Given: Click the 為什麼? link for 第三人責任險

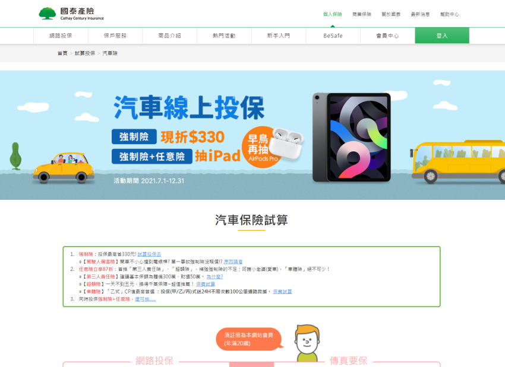Looking at the screenshot, I should pyautogui.click(x=214, y=277).
